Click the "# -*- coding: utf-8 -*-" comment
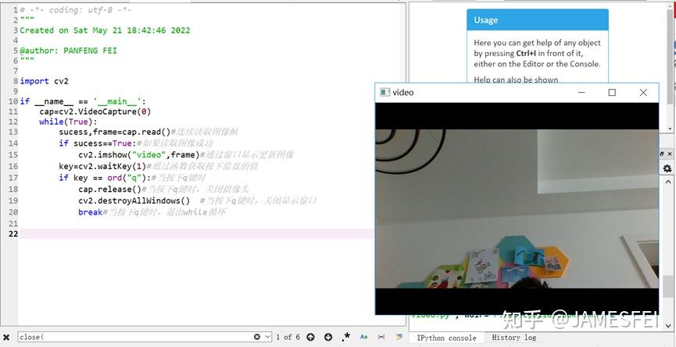This screenshot has width=676, height=347. (76, 10)
